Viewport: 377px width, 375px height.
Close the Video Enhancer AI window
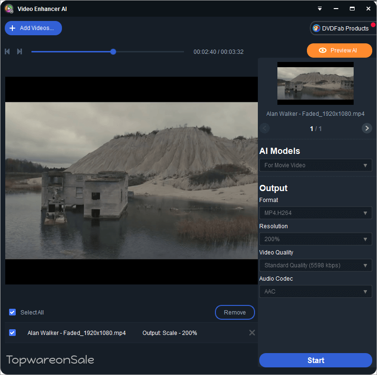point(368,9)
